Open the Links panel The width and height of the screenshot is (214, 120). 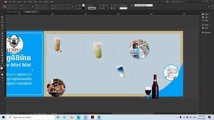(x=205, y=20)
